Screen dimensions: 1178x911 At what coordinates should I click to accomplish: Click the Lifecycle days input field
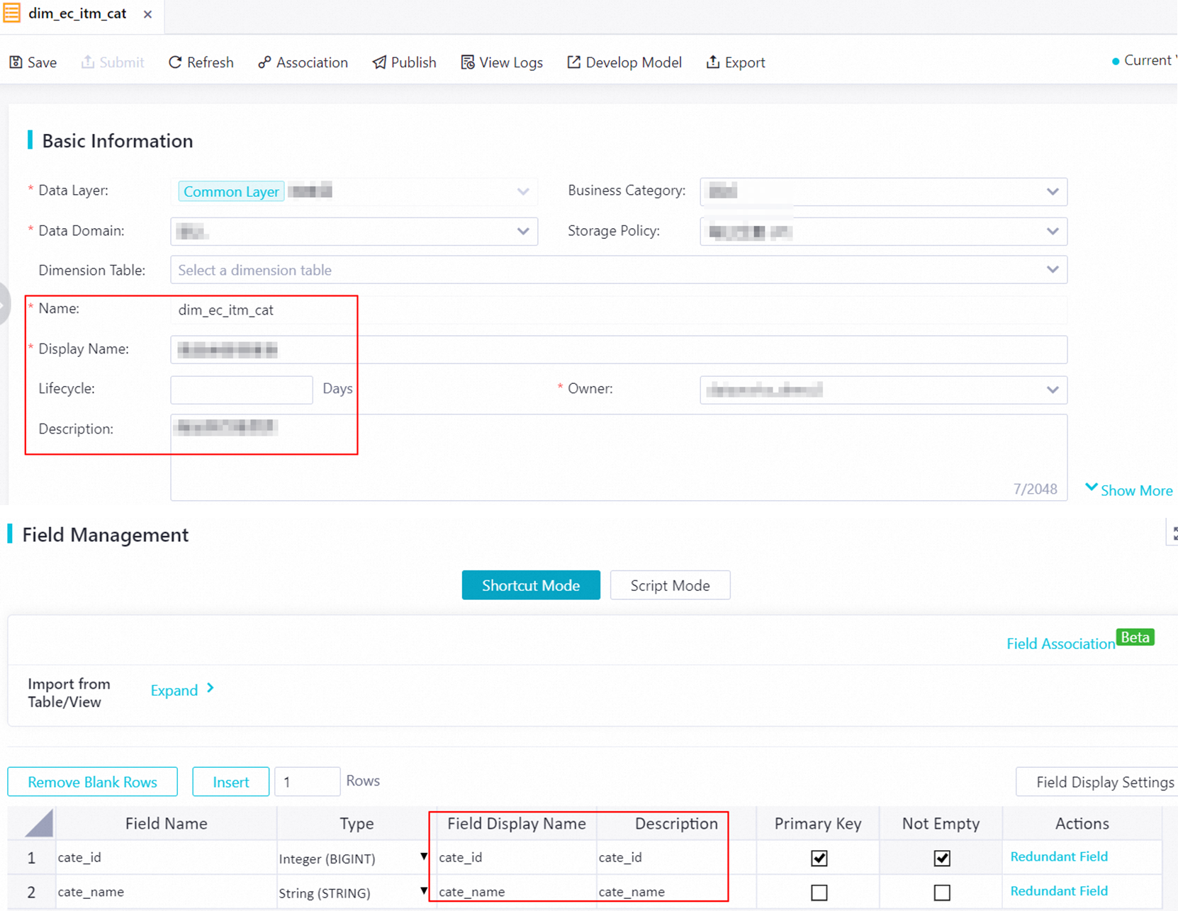coord(242,390)
